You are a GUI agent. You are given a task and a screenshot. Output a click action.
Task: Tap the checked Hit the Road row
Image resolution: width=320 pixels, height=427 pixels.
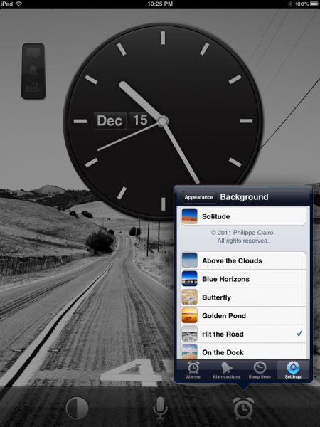tap(243, 334)
